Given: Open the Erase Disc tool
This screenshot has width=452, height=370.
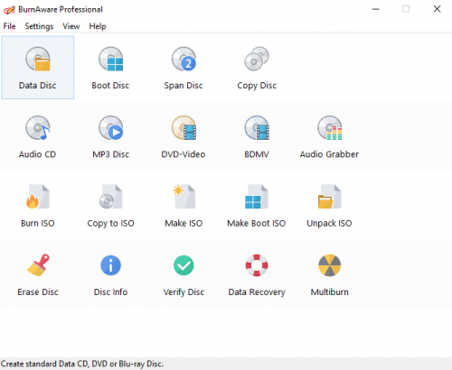Looking at the screenshot, I should tap(38, 274).
